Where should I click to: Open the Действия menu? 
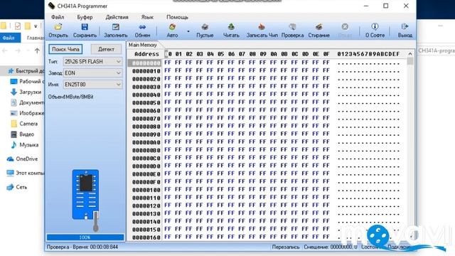point(117,17)
